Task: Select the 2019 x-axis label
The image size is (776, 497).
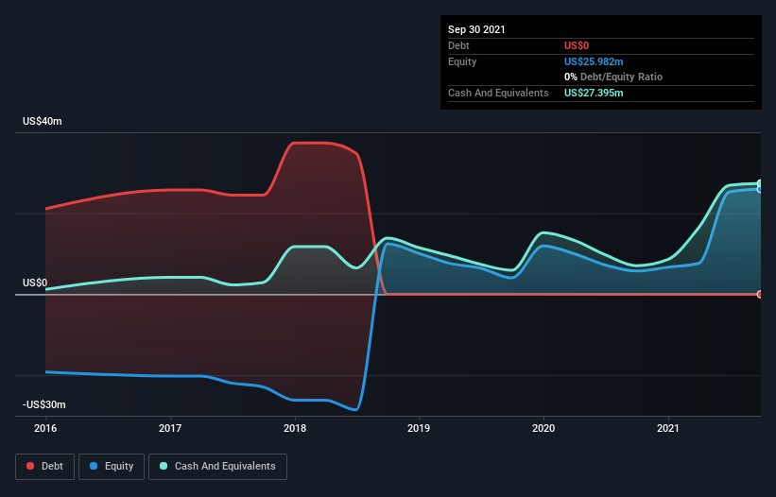Action: pyautogui.click(x=419, y=428)
